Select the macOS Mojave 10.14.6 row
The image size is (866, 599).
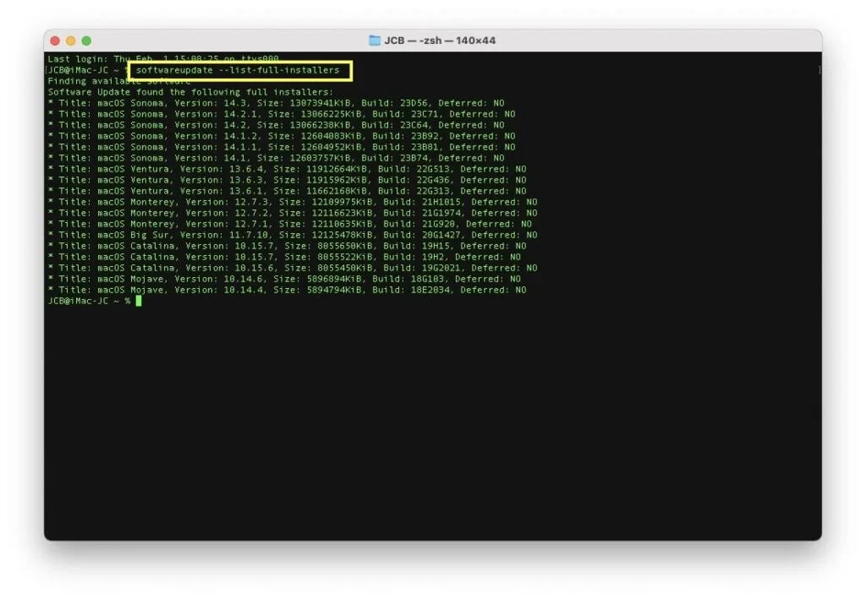[x=284, y=279]
